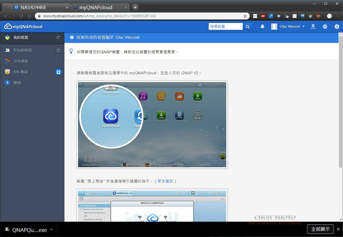Click the myQNAPcloud logo

coord(23,26)
